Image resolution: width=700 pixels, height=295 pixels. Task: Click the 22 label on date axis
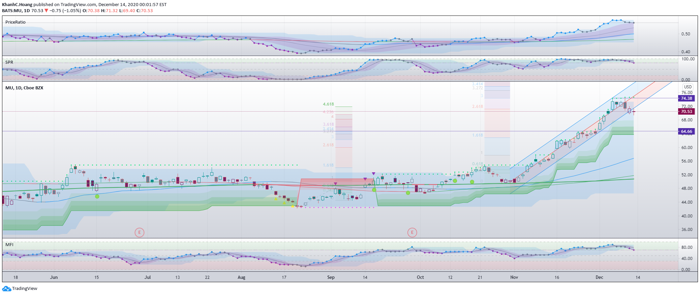(x=207, y=277)
